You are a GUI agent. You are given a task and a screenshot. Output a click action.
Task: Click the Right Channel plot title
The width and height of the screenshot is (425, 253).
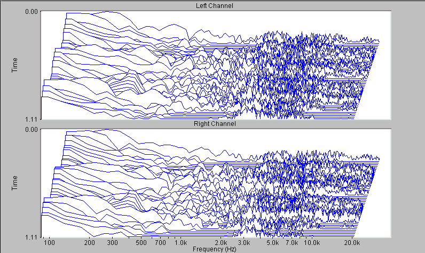(216, 124)
